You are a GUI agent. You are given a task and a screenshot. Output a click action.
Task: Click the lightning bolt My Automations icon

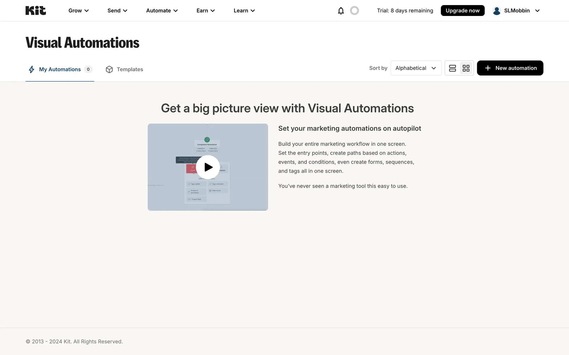[31, 69]
